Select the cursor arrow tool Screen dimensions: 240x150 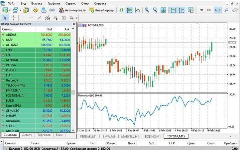pos(5,18)
